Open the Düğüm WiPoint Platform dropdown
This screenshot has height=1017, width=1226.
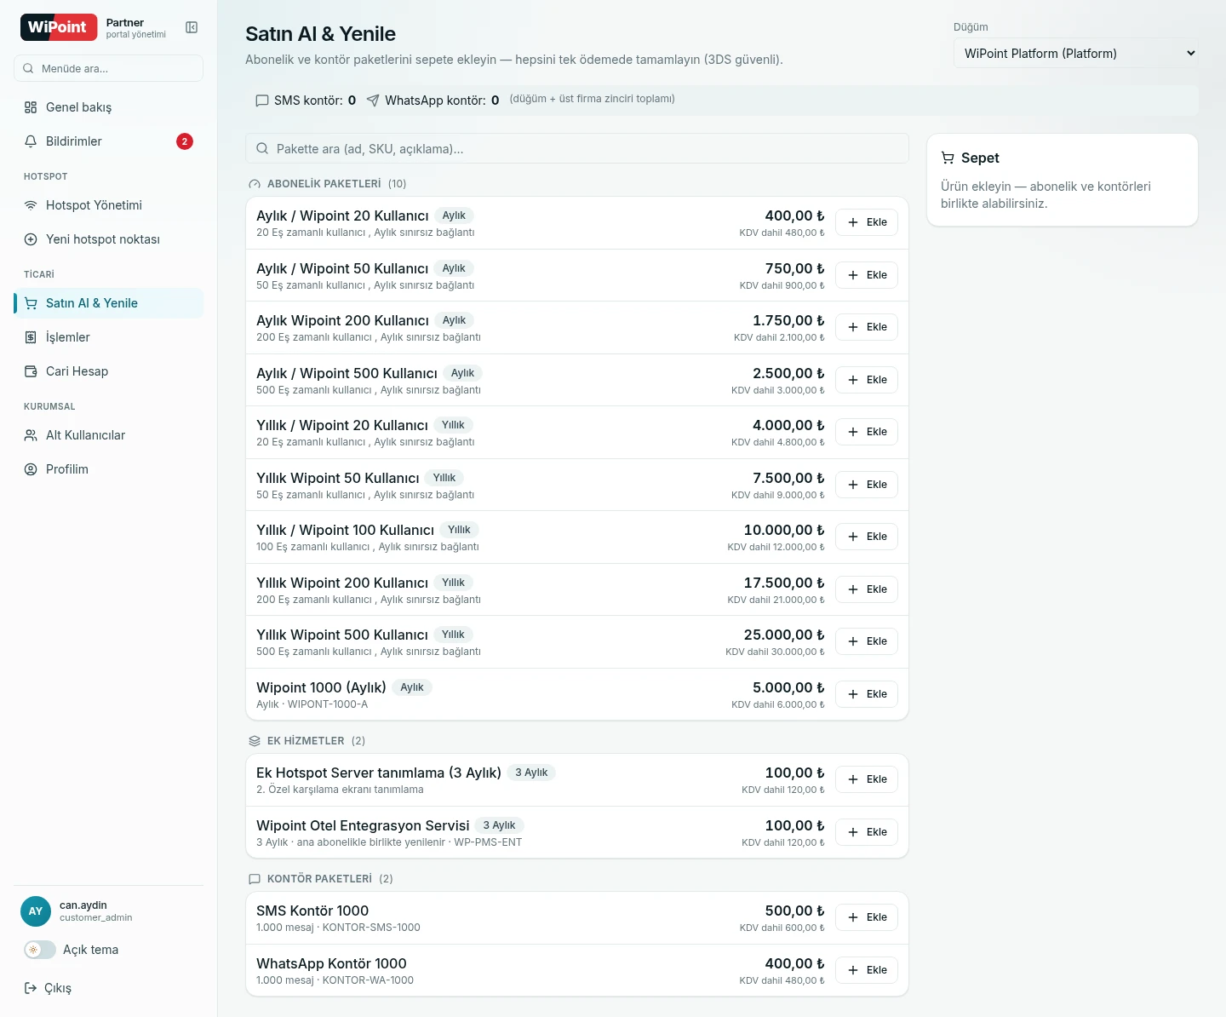click(1076, 53)
